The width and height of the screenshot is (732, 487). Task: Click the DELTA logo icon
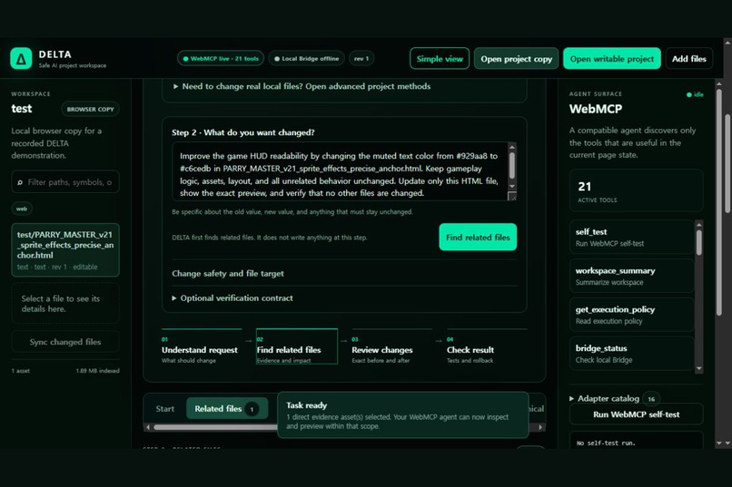(21, 58)
